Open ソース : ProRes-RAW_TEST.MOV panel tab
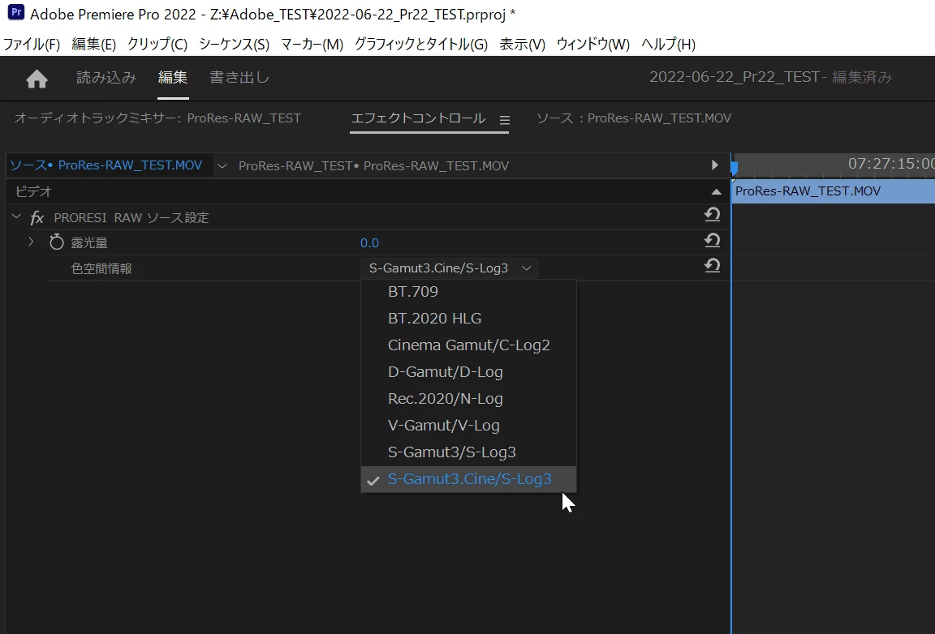935x634 pixels. click(x=634, y=118)
